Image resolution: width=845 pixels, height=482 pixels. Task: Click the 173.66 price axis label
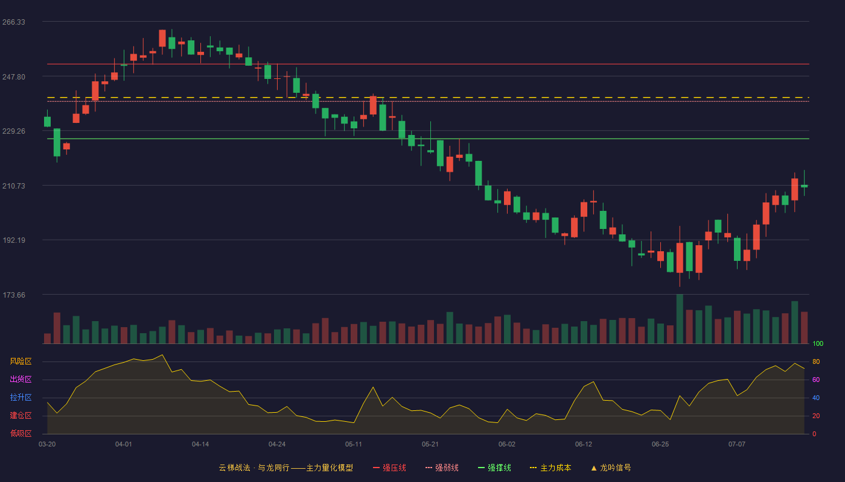point(14,295)
